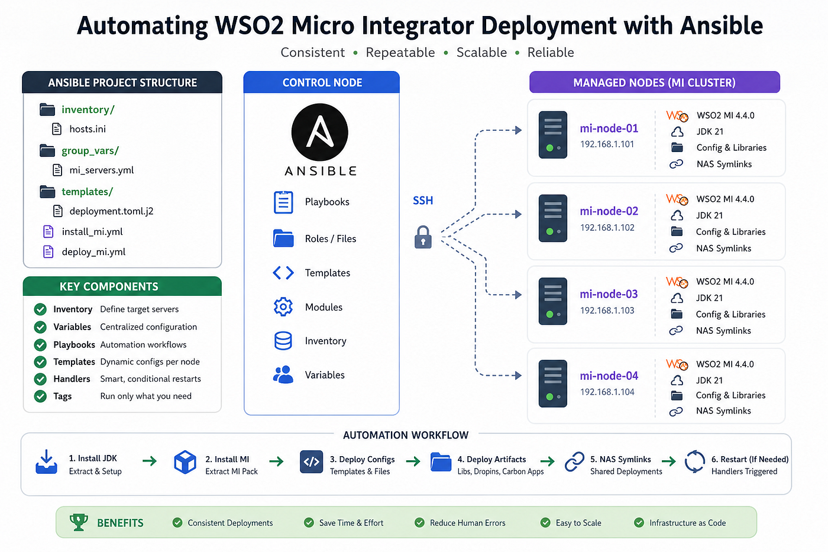Click the Deploy Artifacts folder icon
Image resolution: width=828 pixels, height=552 pixels.
click(441, 462)
